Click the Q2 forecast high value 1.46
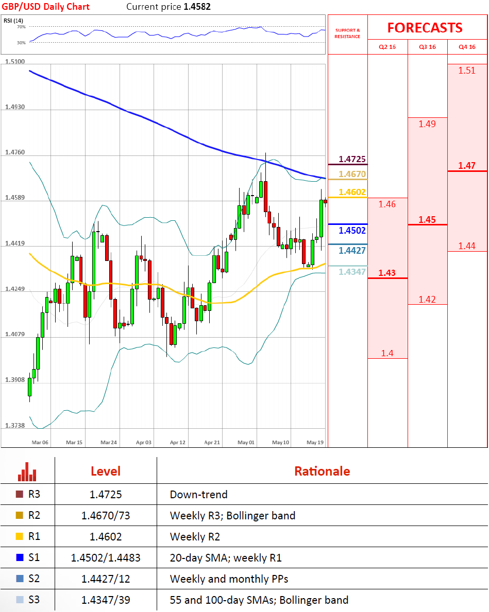 click(387, 204)
